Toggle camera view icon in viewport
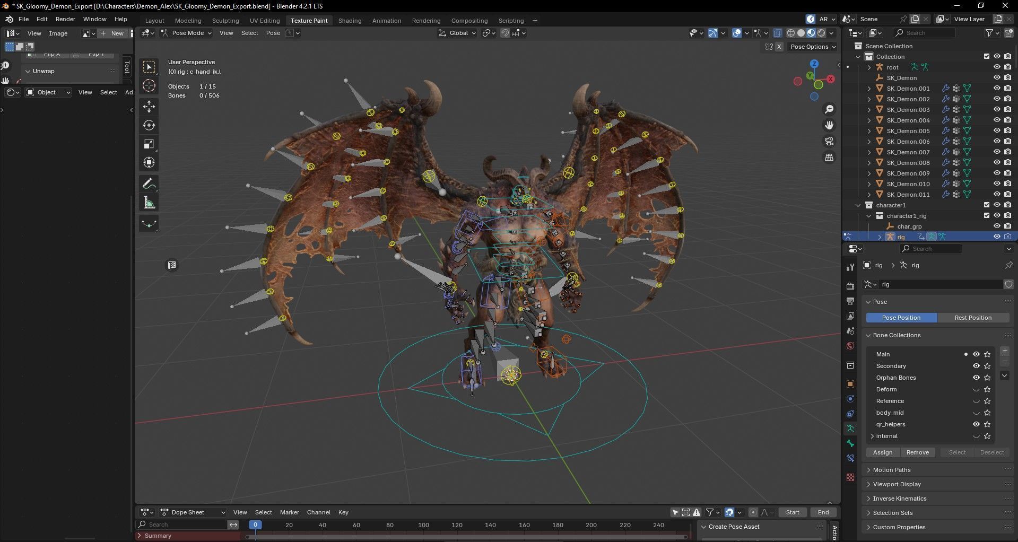This screenshot has width=1018, height=542. 829,141
